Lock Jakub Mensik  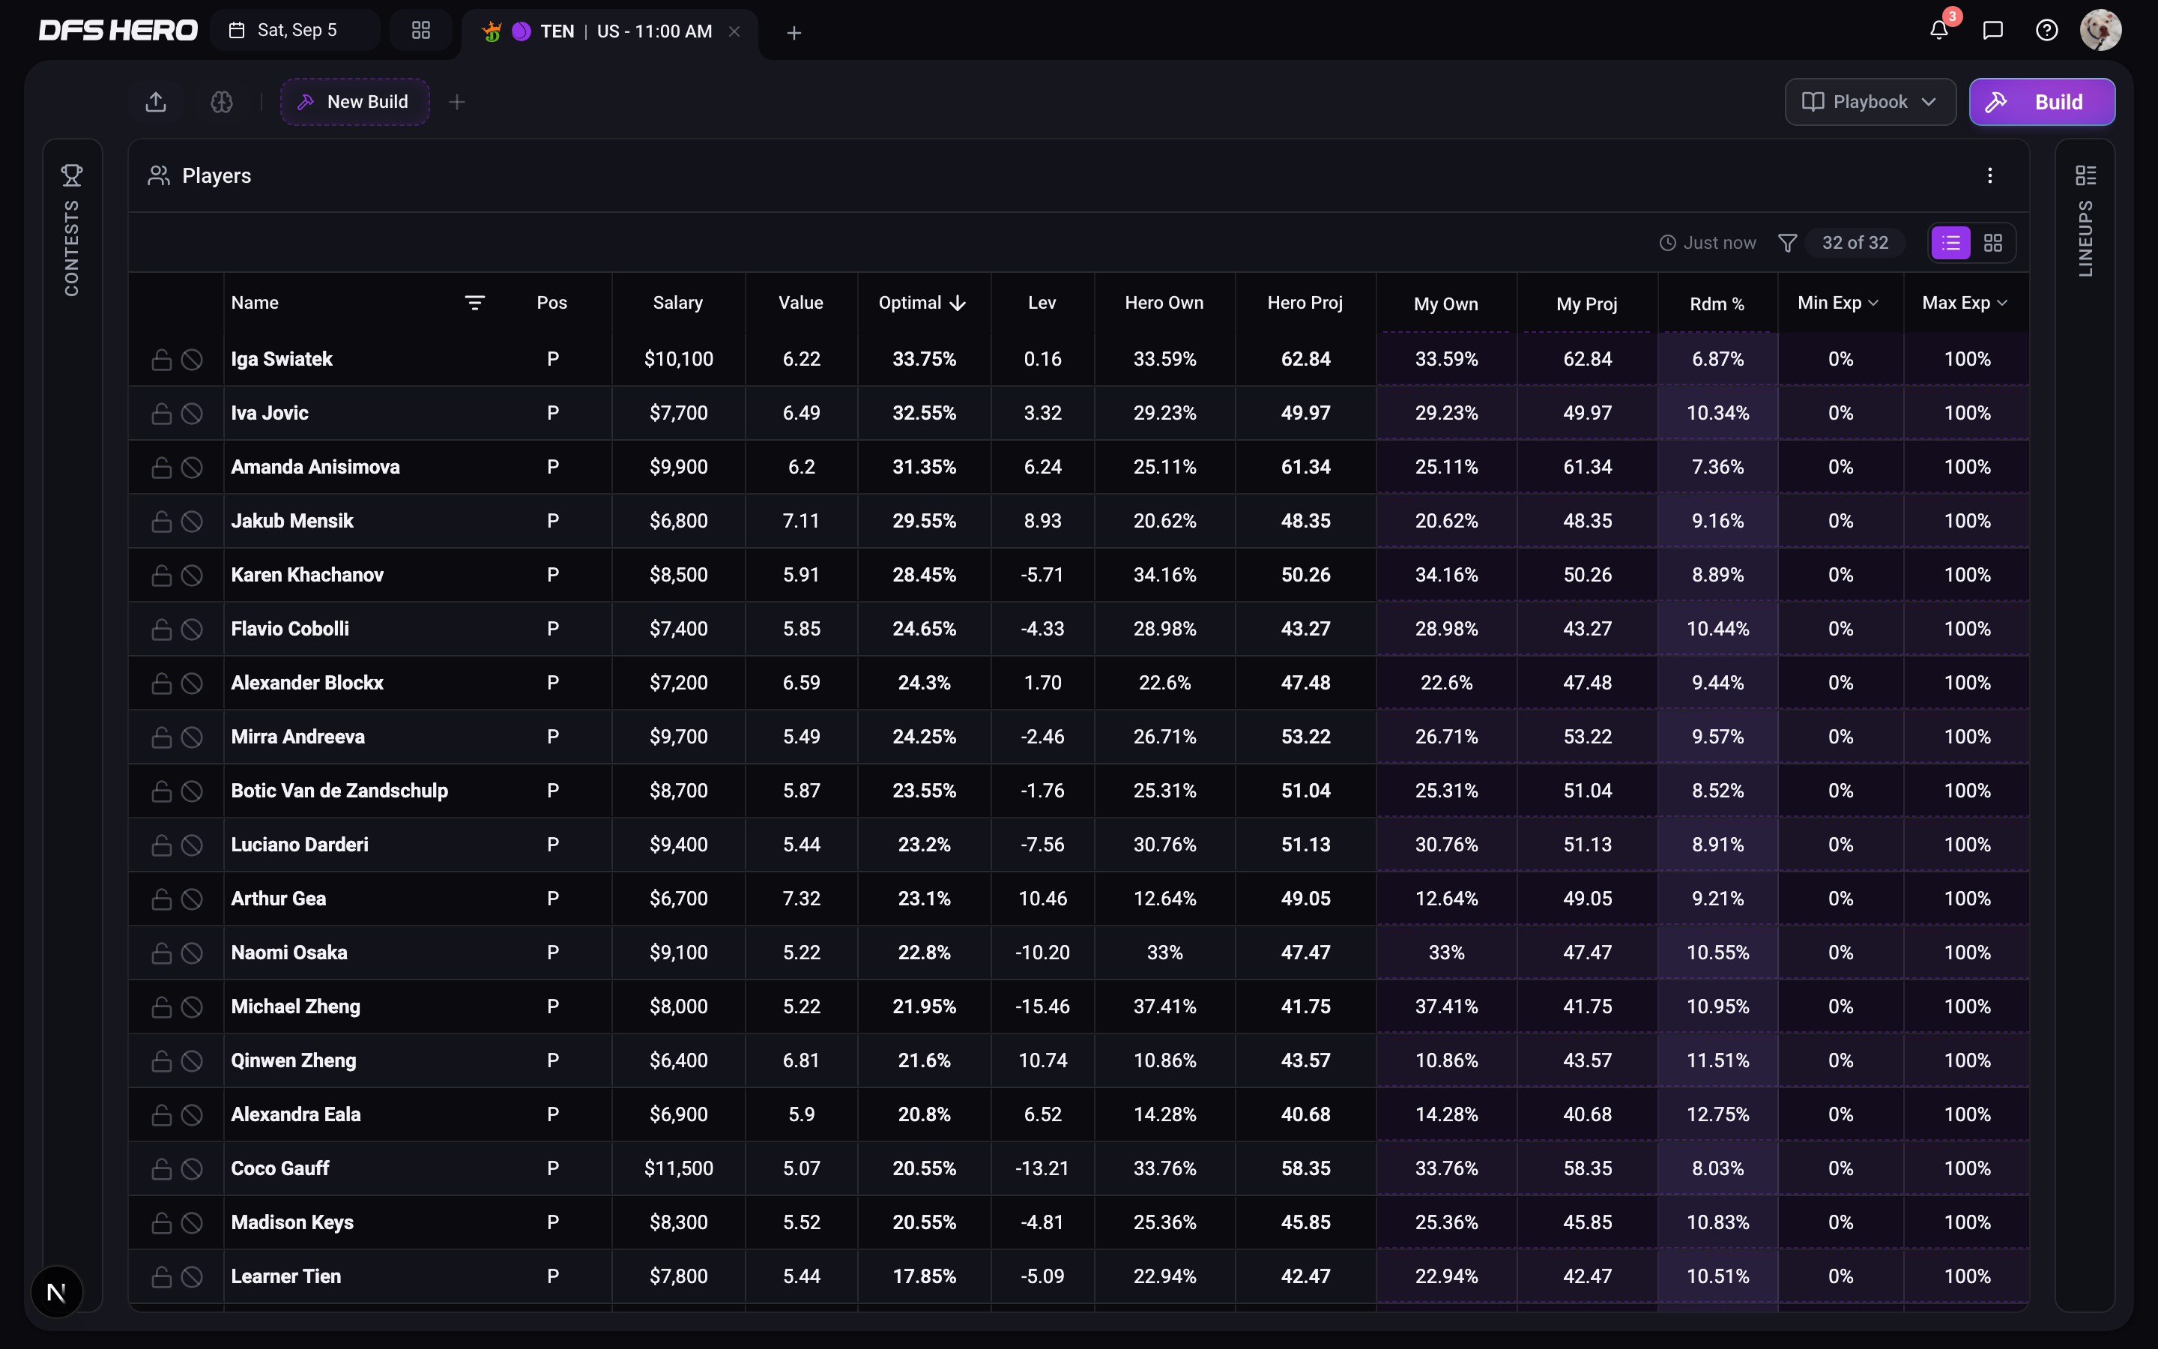(161, 521)
